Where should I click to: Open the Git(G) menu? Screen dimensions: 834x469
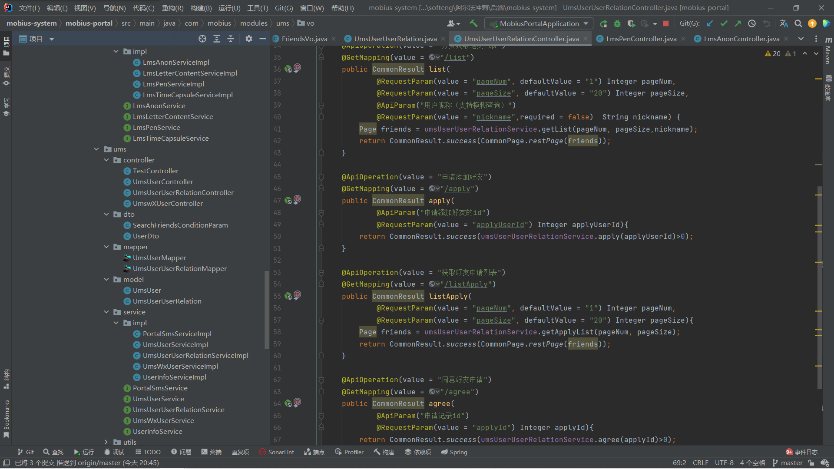(284, 8)
